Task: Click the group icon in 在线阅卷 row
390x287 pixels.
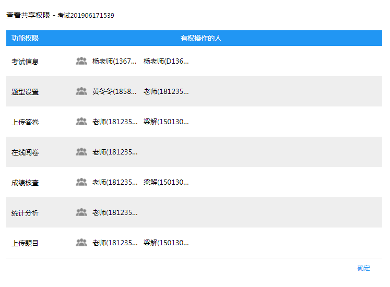Action: [x=81, y=152]
